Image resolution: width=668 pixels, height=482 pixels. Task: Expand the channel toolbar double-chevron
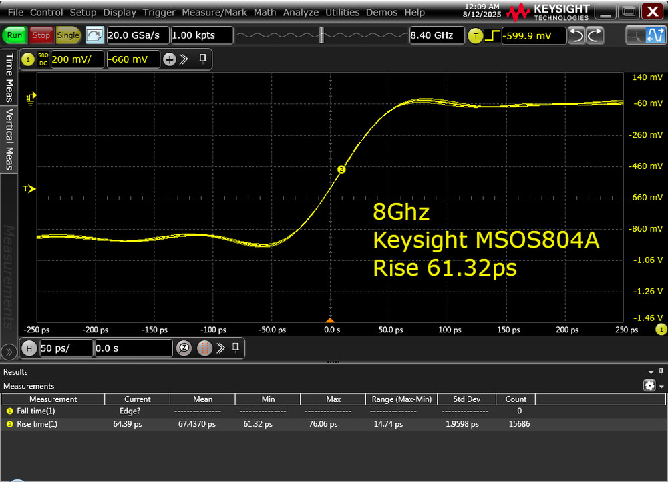pos(184,59)
